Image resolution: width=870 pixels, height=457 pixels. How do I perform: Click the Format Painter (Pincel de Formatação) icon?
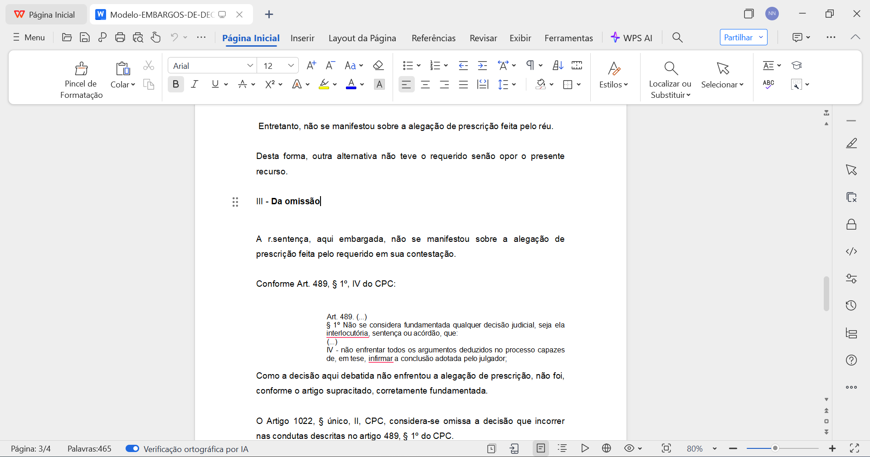click(x=82, y=69)
